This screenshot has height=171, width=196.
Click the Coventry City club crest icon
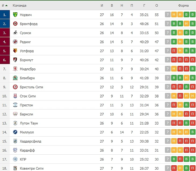[x=15, y=168]
